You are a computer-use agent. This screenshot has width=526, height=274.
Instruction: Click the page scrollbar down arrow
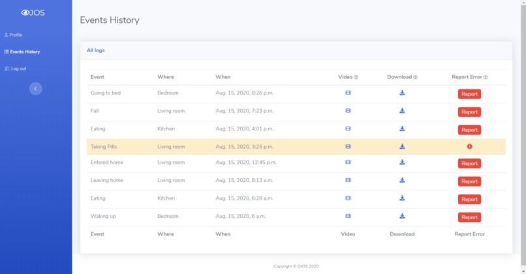pyautogui.click(x=523, y=271)
